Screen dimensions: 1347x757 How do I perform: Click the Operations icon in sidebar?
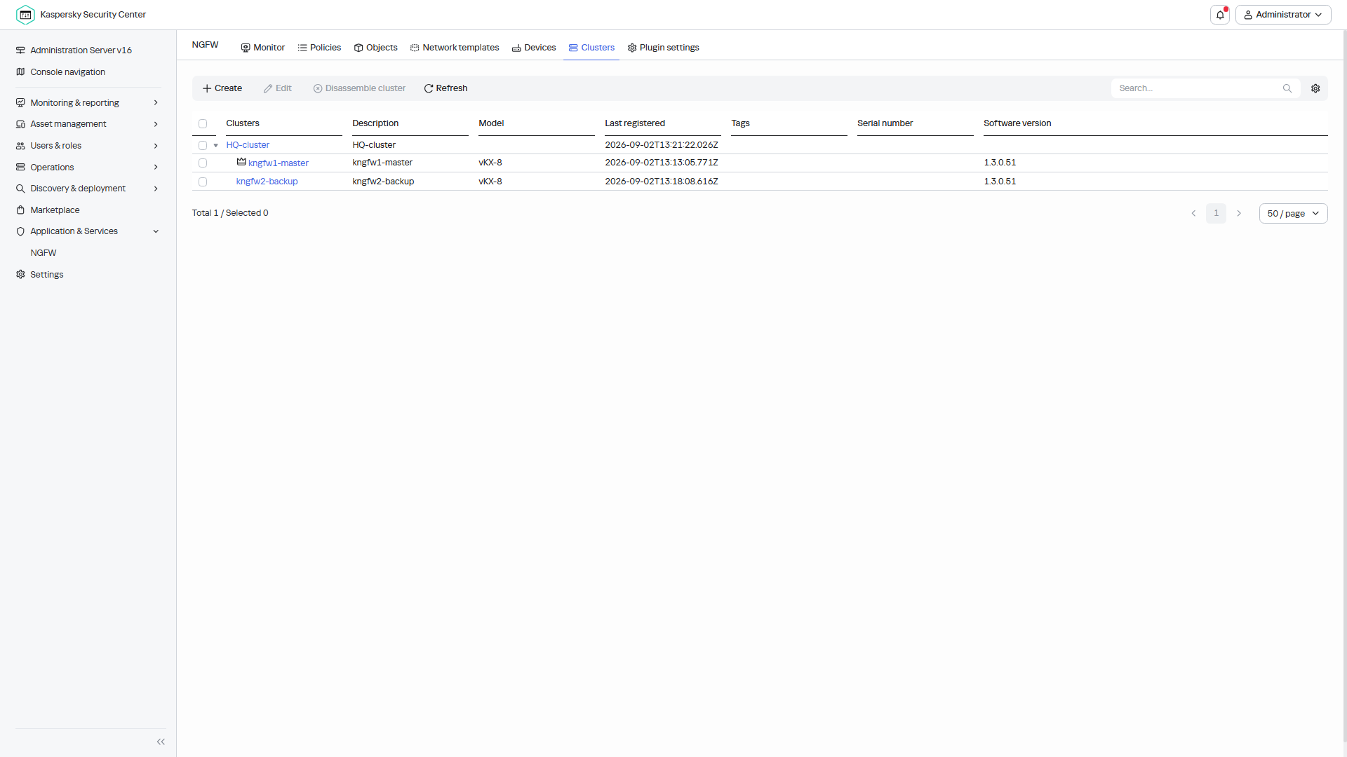(20, 168)
